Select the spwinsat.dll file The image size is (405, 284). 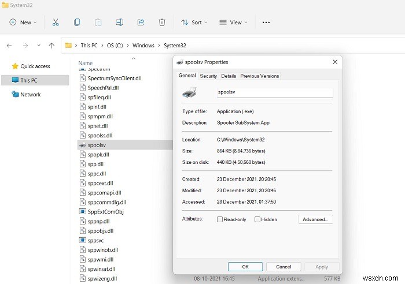pyautogui.click(x=101, y=269)
